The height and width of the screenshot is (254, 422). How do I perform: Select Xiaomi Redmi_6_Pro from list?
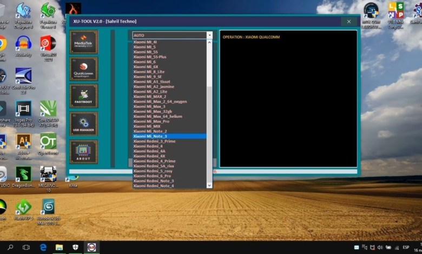[169, 176]
